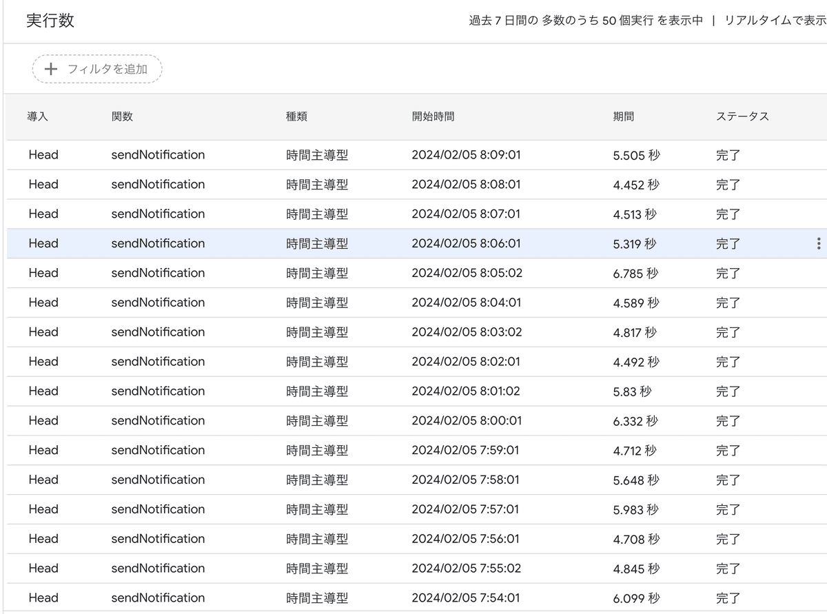
Task: Click the 4.817 秒 duration cell
Action: click(635, 333)
